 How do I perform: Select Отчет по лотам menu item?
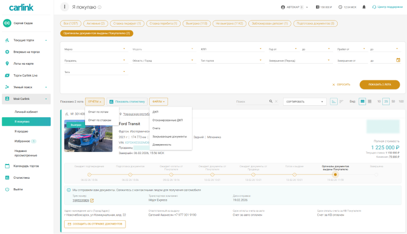[99, 111]
